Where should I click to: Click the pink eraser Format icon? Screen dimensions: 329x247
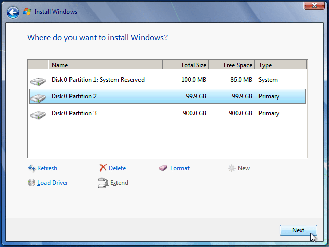coord(163,168)
